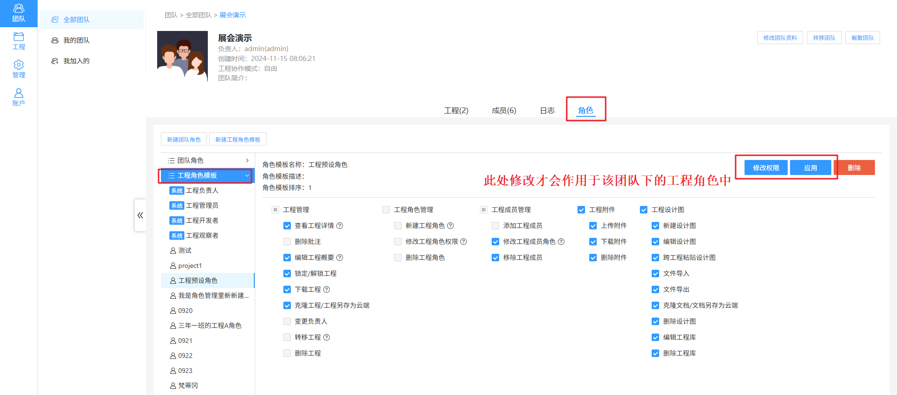This screenshot has height=395, width=897.
Task: Toggle the 查看工程详情 checkbox
Action: point(287,226)
